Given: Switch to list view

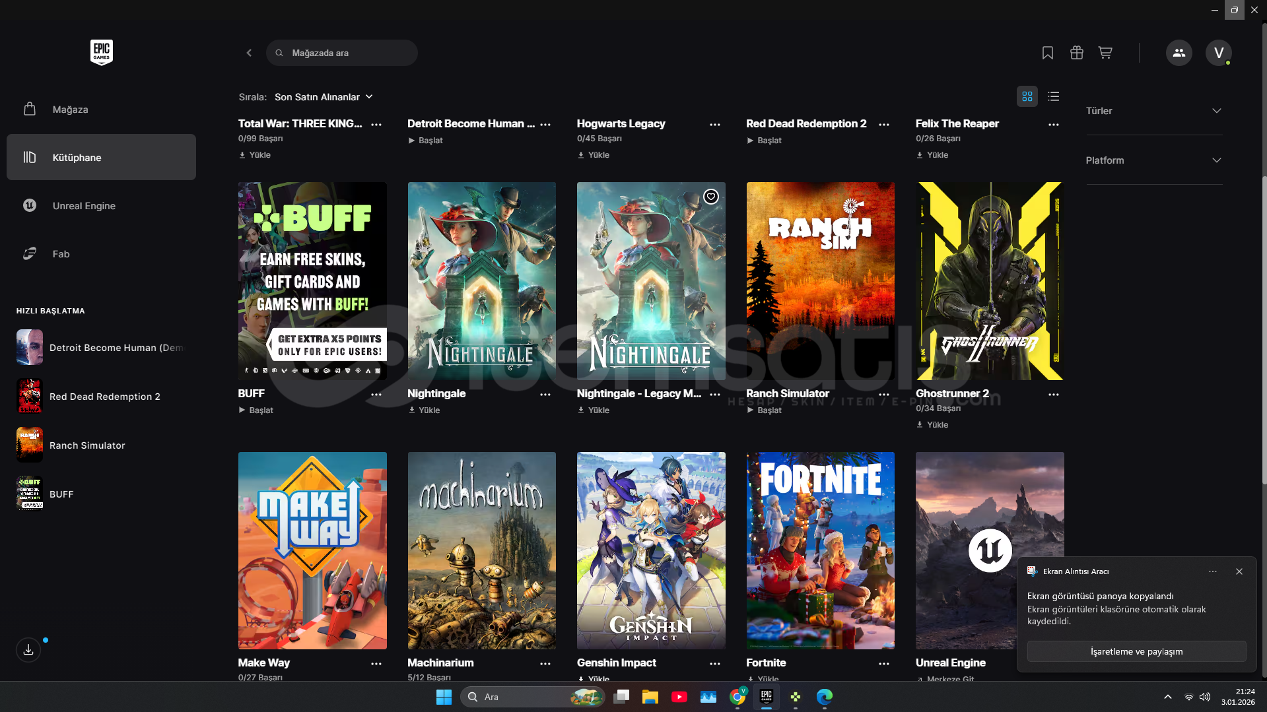Looking at the screenshot, I should point(1054,96).
